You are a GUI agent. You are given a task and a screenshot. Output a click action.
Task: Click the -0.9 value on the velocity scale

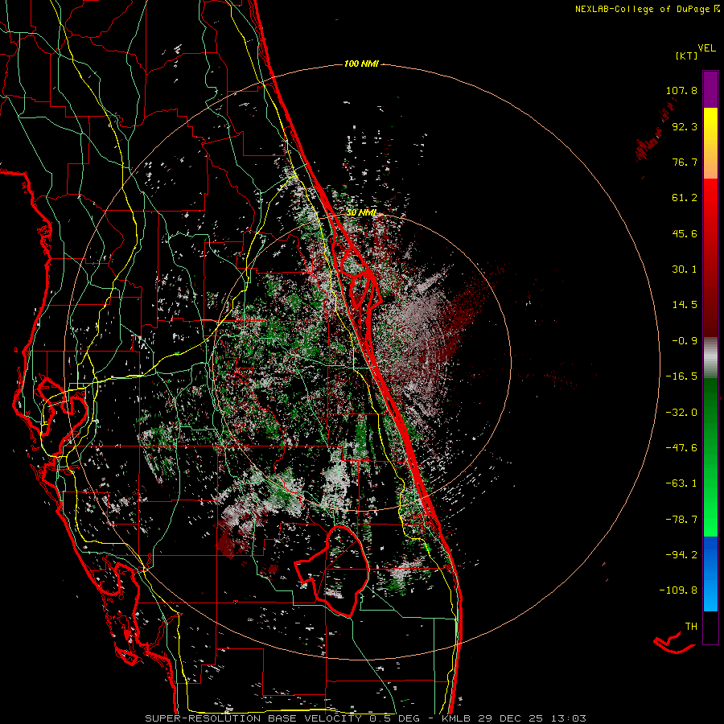[685, 341]
